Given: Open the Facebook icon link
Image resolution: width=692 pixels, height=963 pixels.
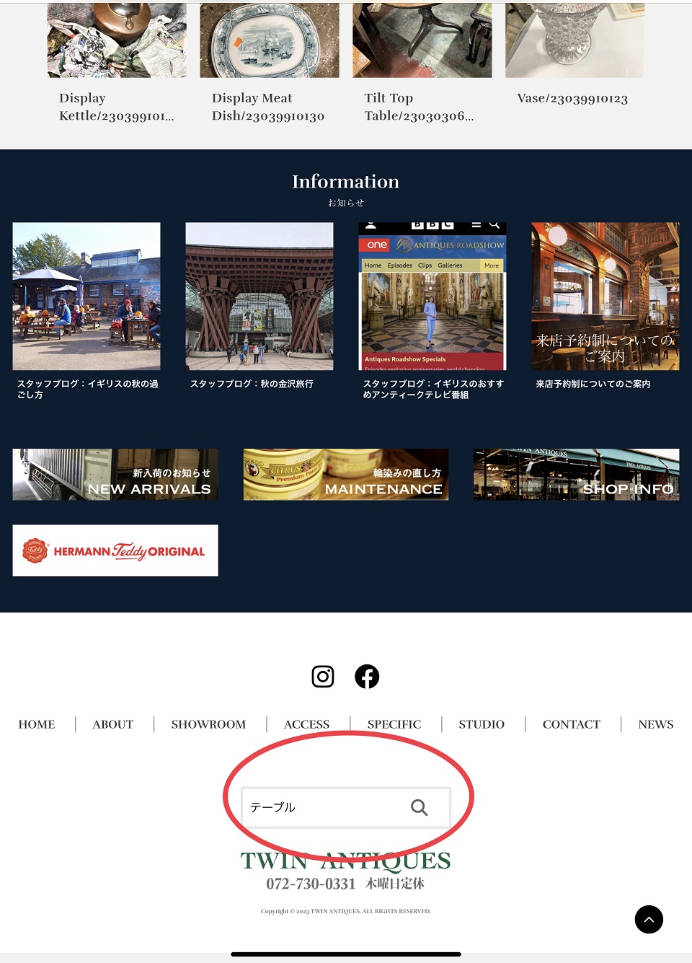Looking at the screenshot, I should (367, 677).
